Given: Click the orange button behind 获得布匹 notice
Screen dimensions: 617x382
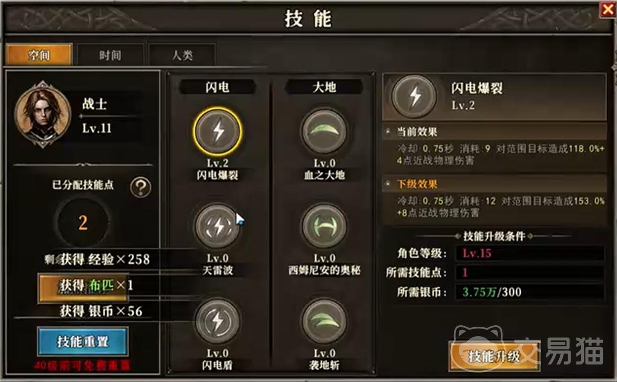Looking at the screenshot, I should click(x=82, y=286).
